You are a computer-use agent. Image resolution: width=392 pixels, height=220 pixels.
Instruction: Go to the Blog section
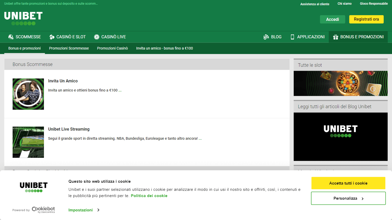tap(273, 37)
